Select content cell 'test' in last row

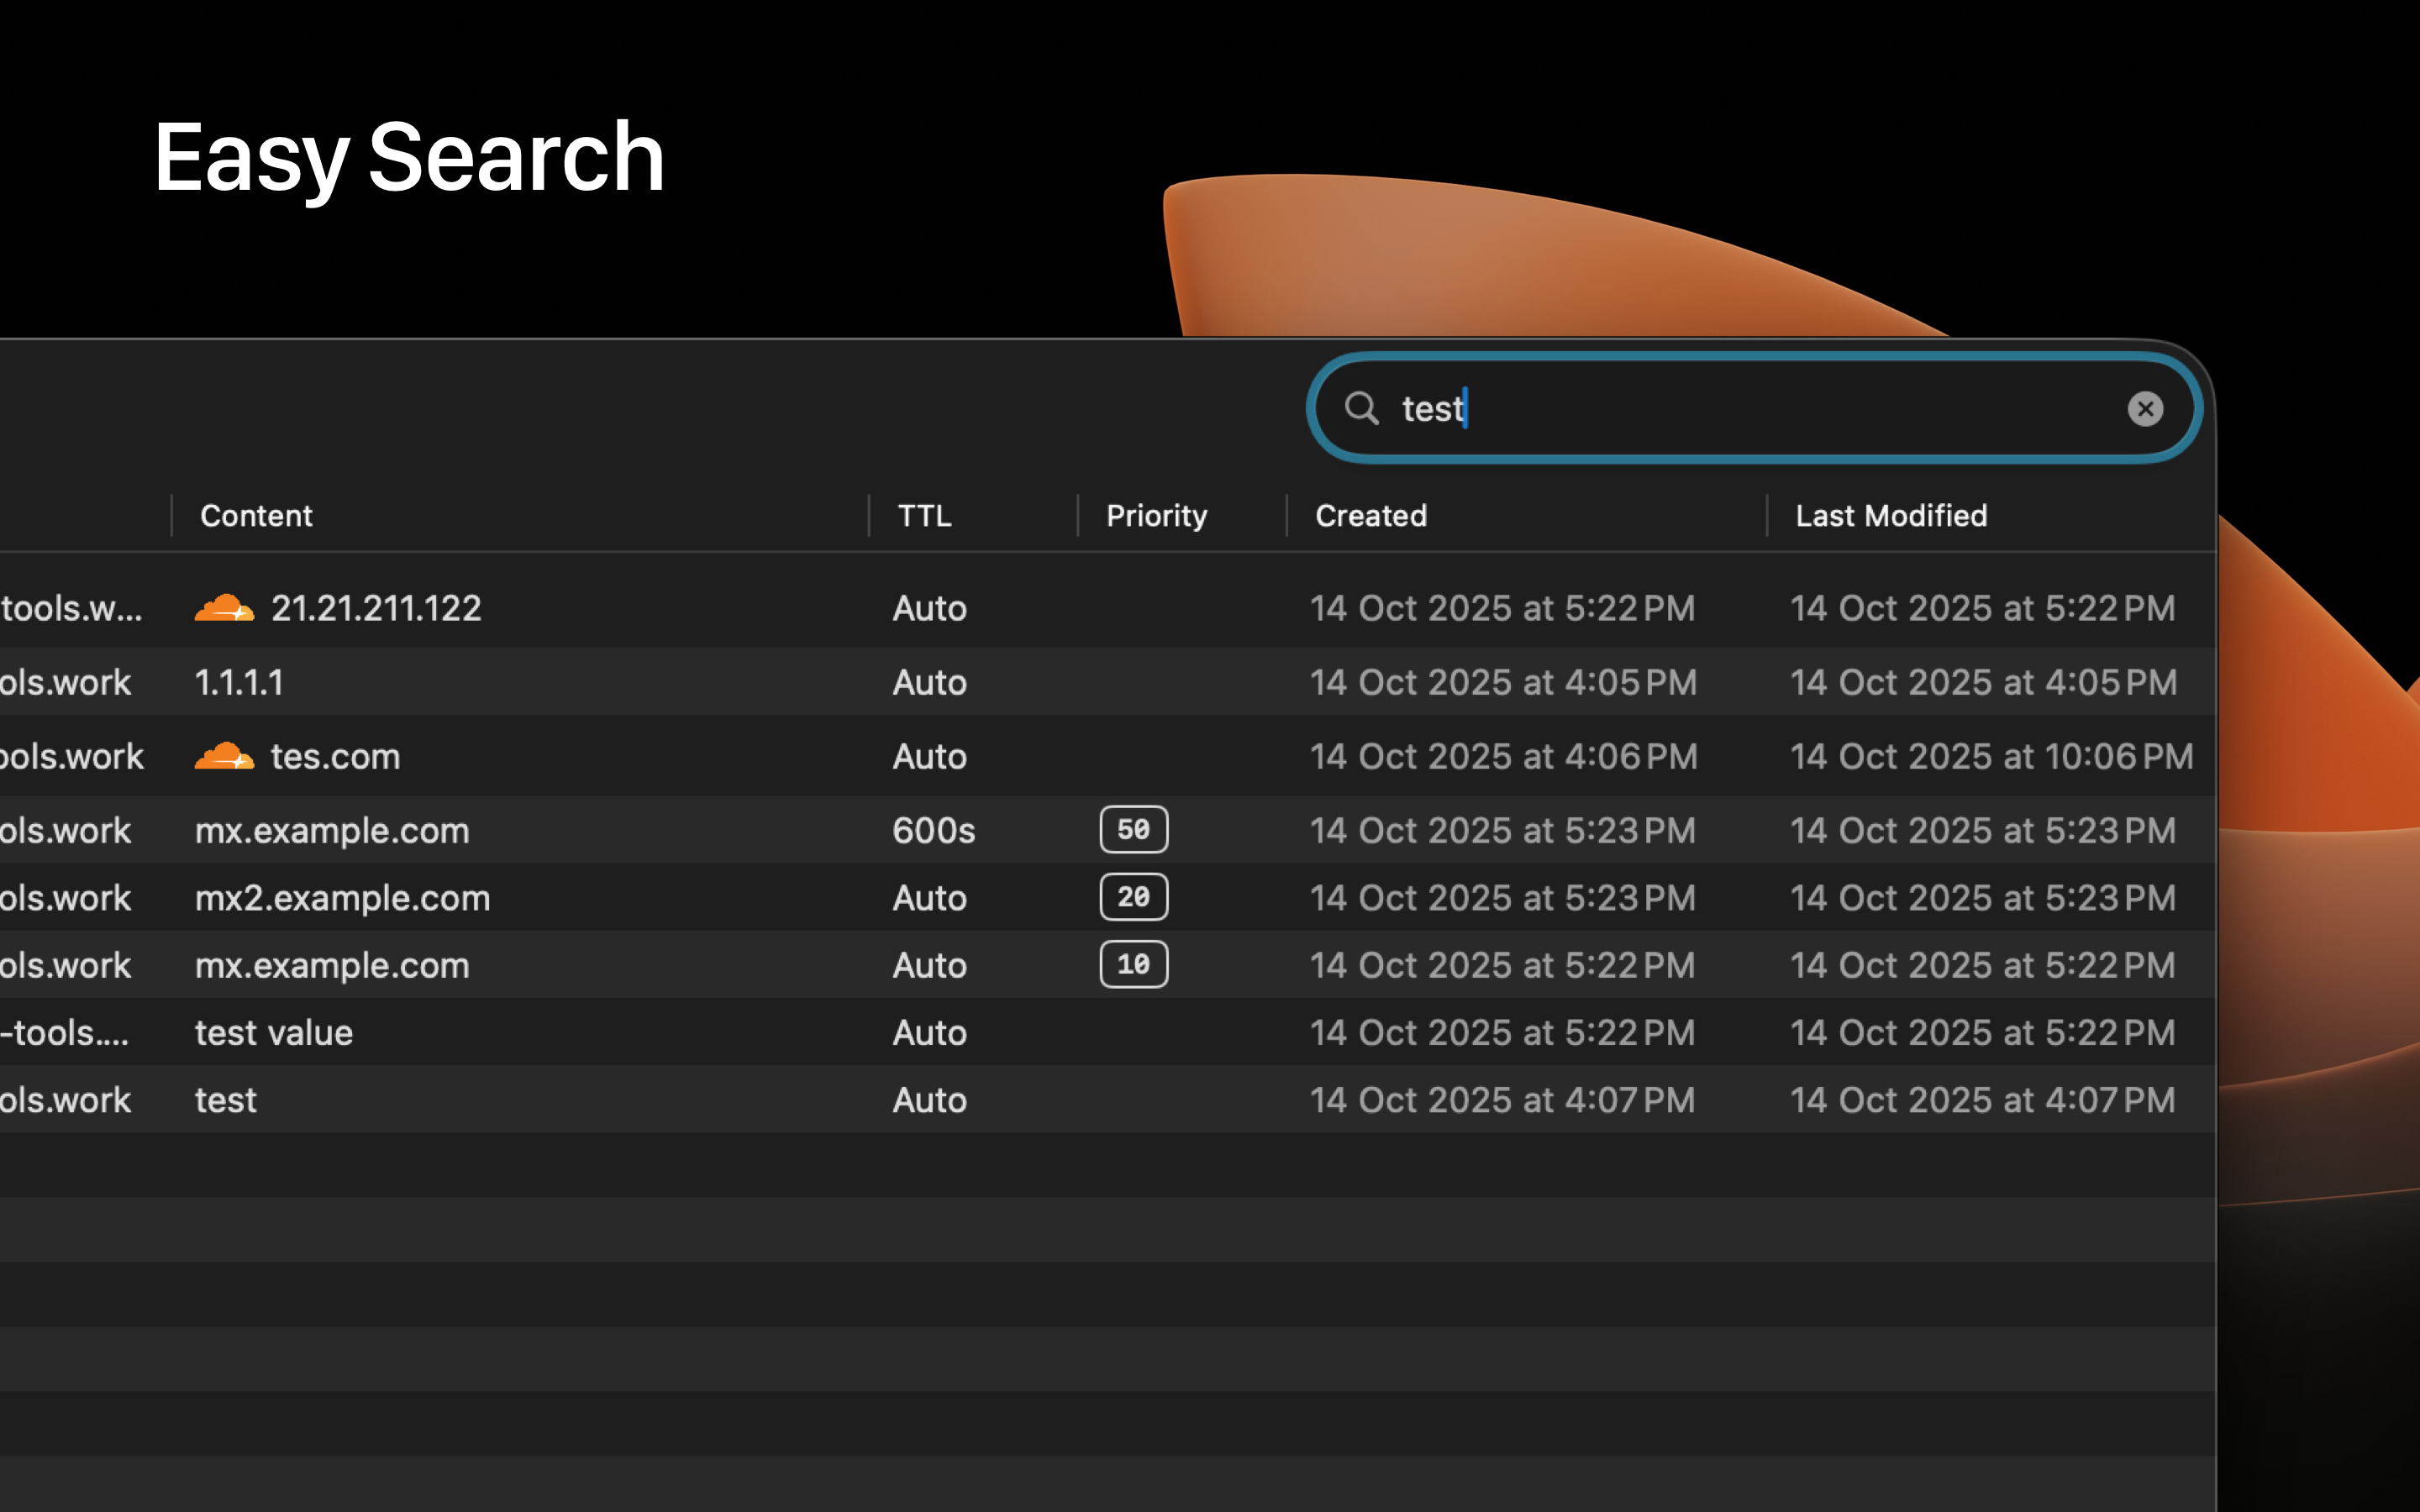(226, 1100)
